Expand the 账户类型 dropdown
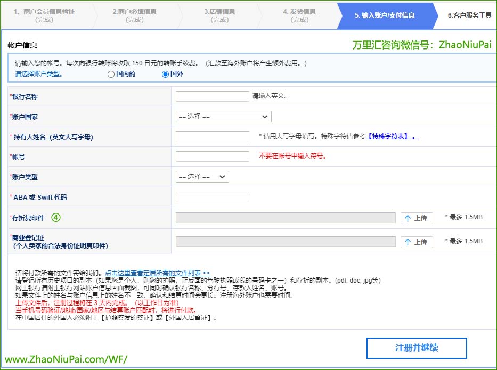 coord(202,177)
